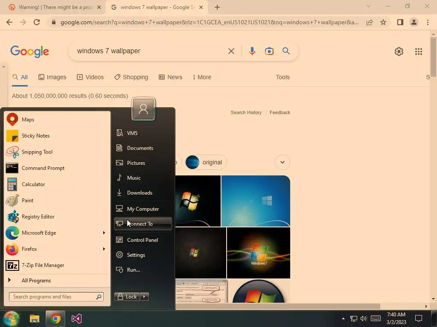The image size is (437, 327).
Task: Open Chrome's side panel
Action: click(x=400, y=22)
